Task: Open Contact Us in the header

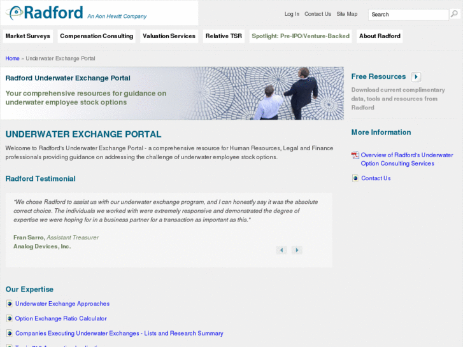Action: (x=318, y=14)
